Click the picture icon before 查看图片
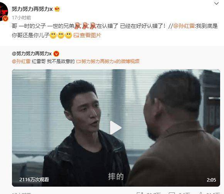224x194 pixels. [76, 35]
